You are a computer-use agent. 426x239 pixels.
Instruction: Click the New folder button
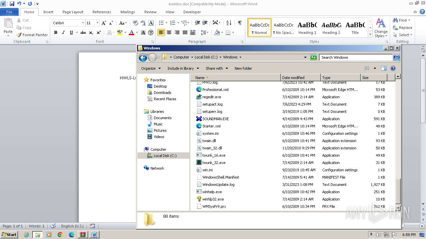click(243, 68)
